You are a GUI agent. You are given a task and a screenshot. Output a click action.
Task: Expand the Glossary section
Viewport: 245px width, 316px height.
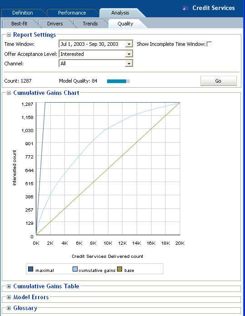pos(9,308)
